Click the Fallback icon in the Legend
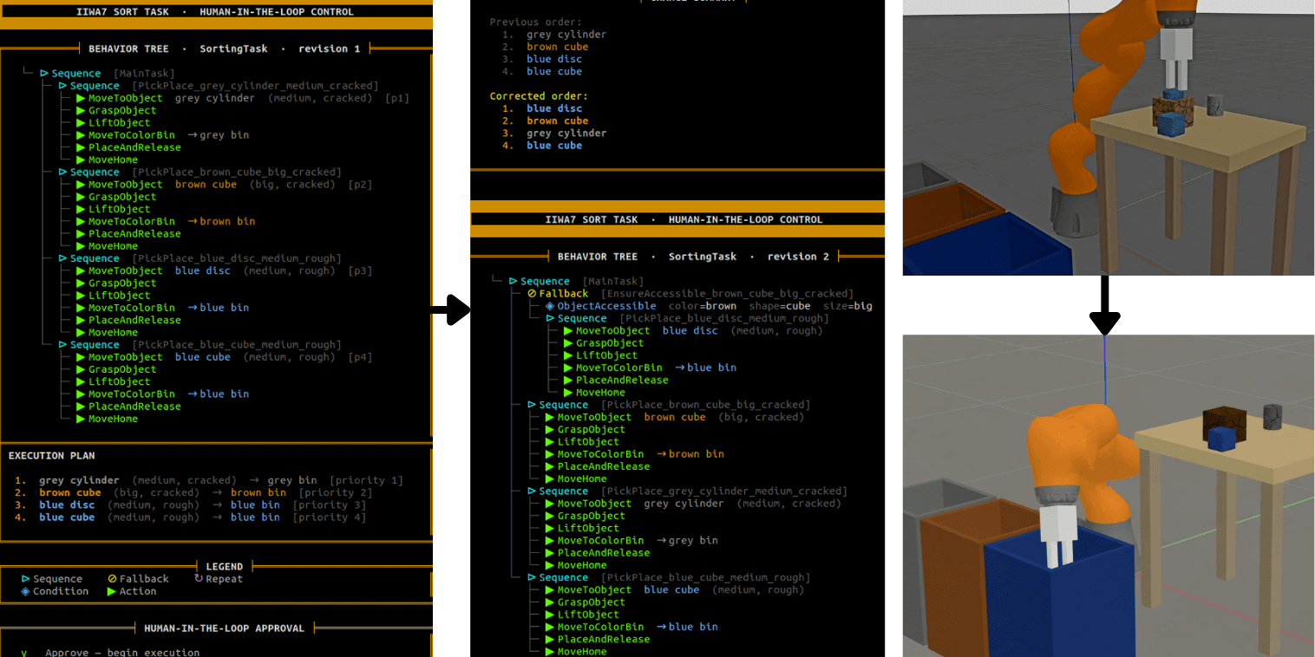Image resolution: width=1315 pixels, height=657 pixels. [112, 579]
